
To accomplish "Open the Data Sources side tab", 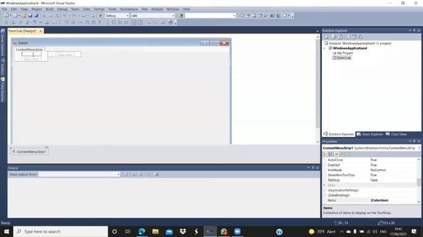I will (3, 90).
